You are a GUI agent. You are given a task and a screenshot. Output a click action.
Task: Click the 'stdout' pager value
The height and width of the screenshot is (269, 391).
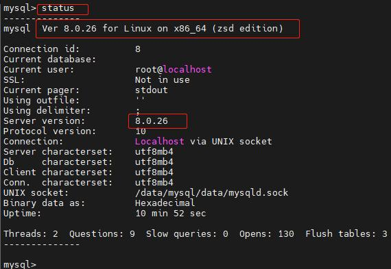tap(152, 90)
